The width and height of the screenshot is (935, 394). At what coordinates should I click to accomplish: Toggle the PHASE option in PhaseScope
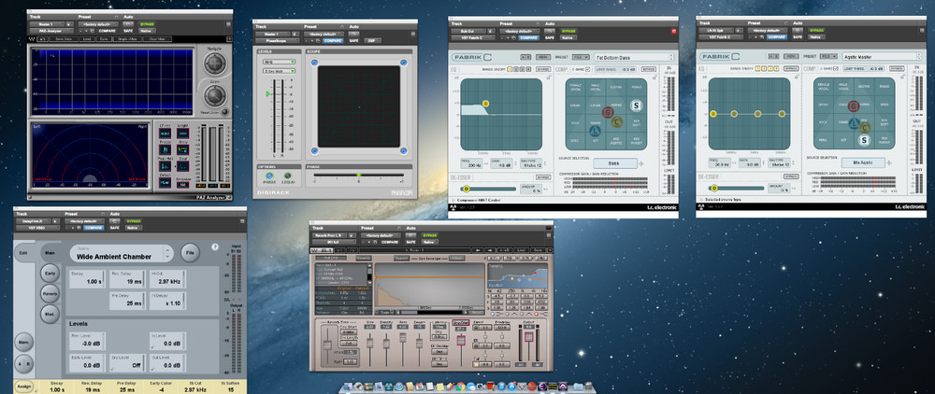(x=269, y=176)
